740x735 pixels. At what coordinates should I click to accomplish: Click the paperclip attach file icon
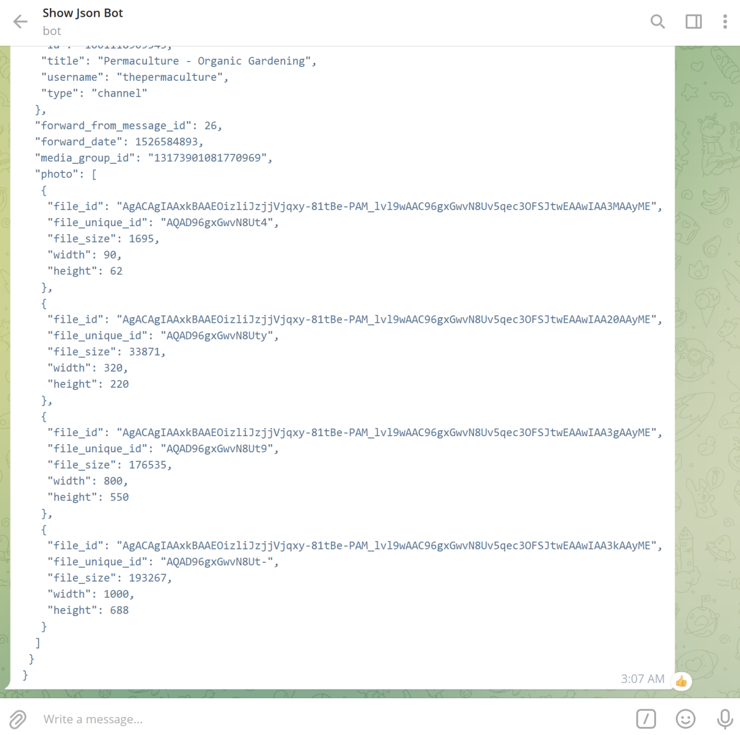click(x=18, y=719)
